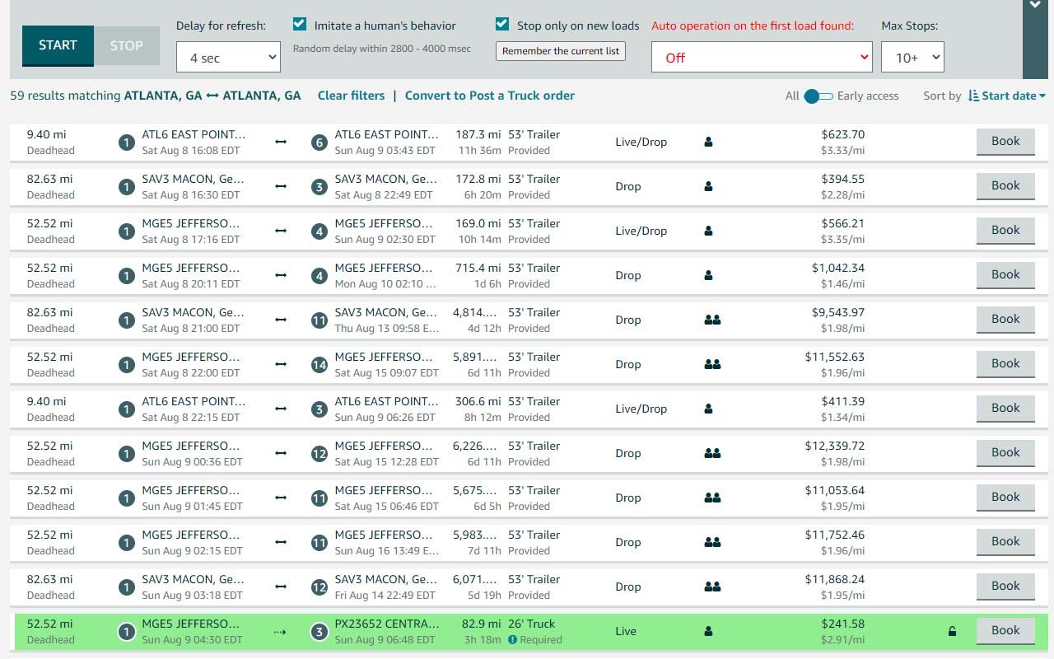Screen dimensions: 1054x659
Task: Click Remember the current list button
Action: coord(561,51)
